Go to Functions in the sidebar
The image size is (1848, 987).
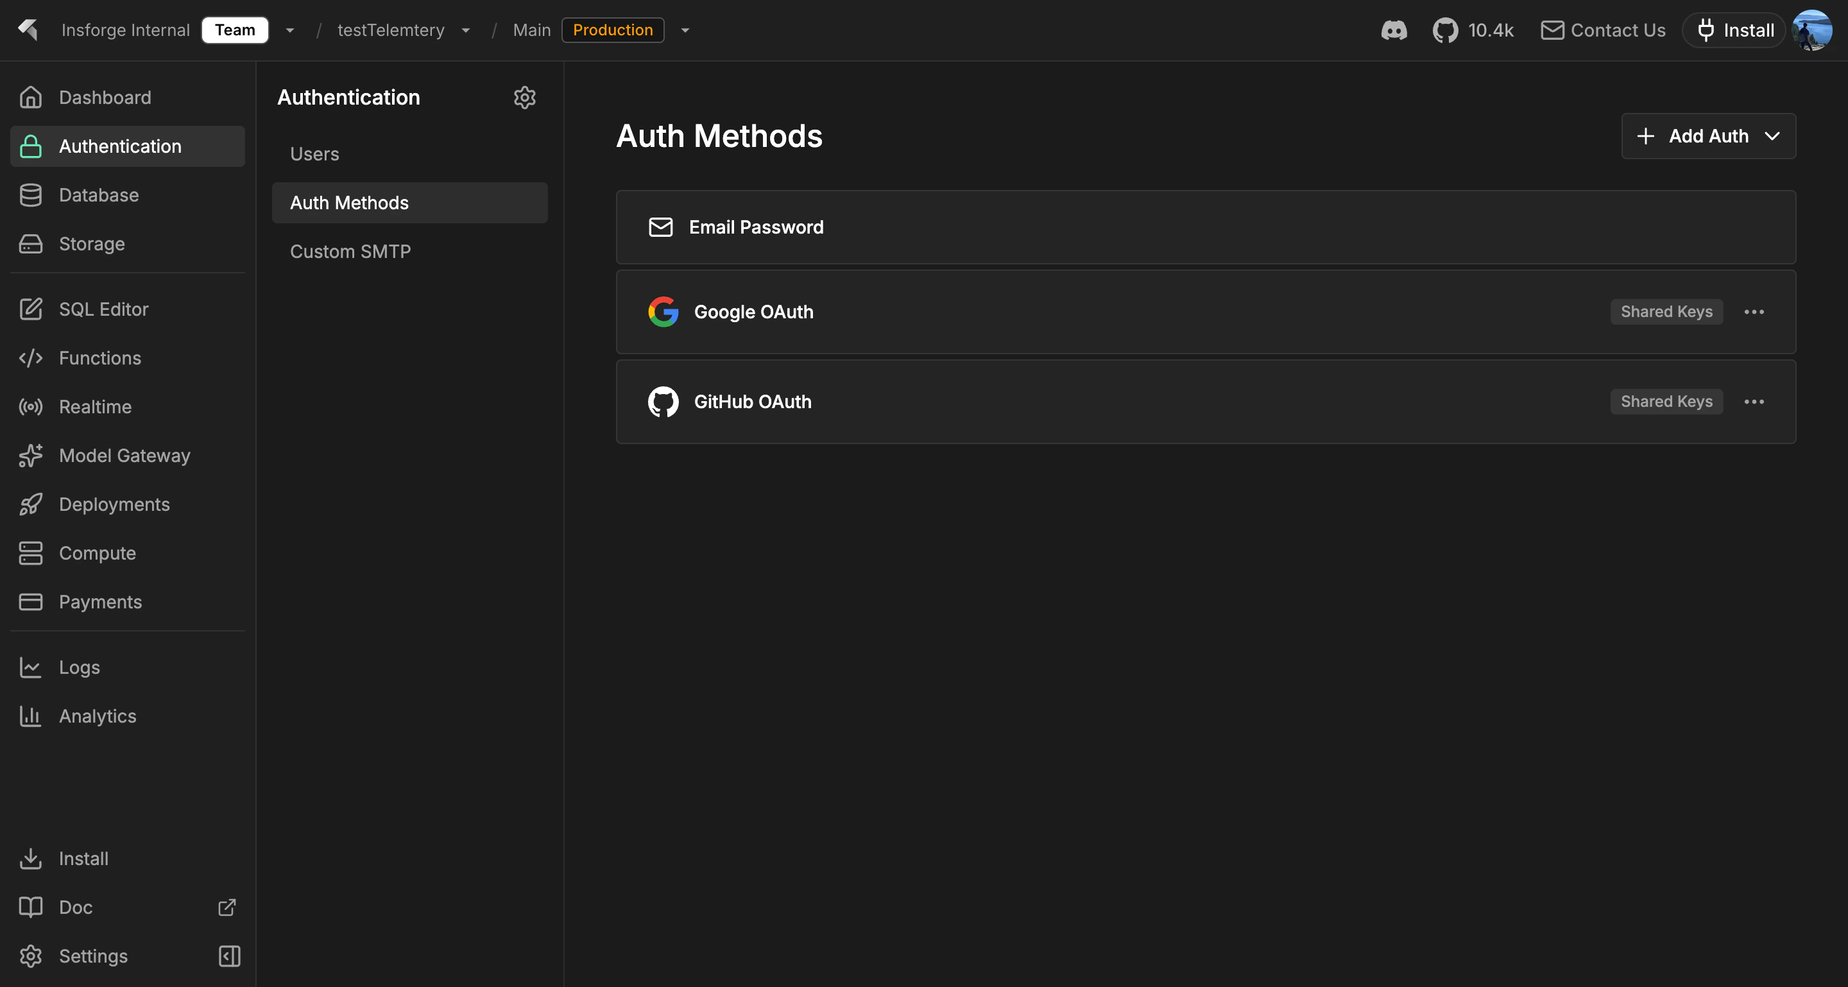point(128,358)
